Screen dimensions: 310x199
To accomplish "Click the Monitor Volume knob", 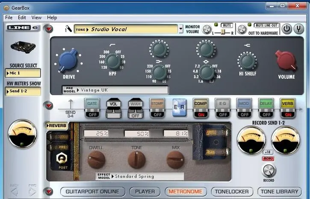I will [207, 30].
